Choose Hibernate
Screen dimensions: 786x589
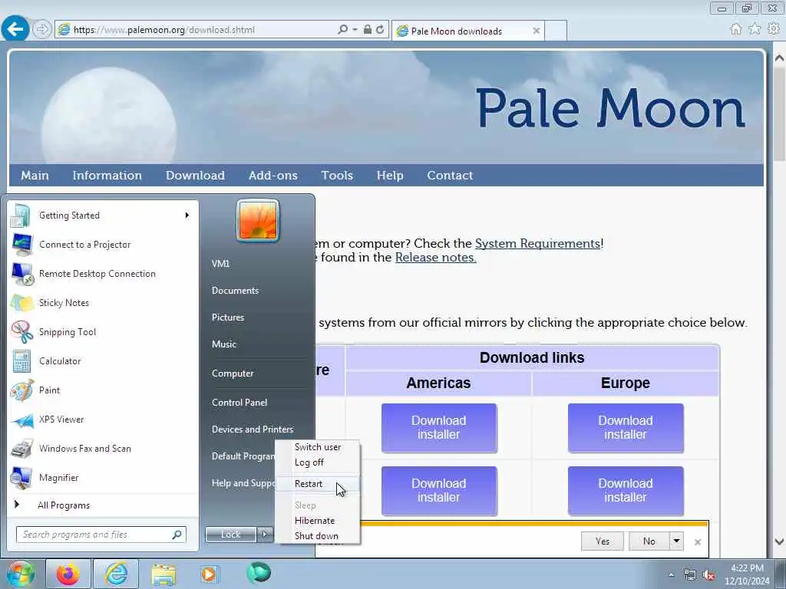click(317, 521)
